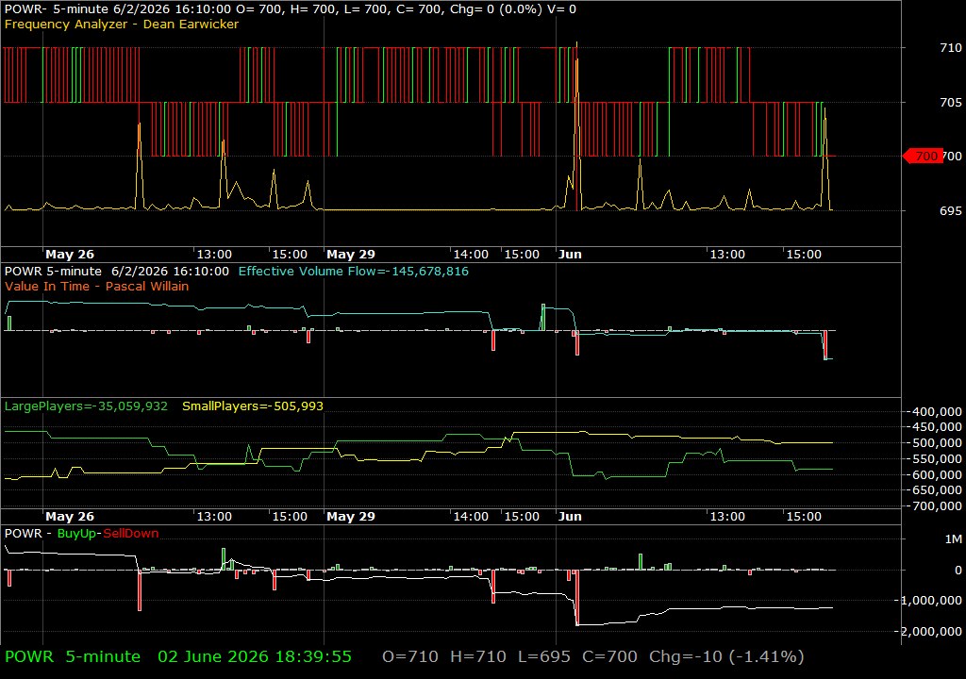Click the 'POWR 5-minute 6/2/2026 16:10:00' Value In Time header
This screenshot has height=679, width=966.
[116, 271]
